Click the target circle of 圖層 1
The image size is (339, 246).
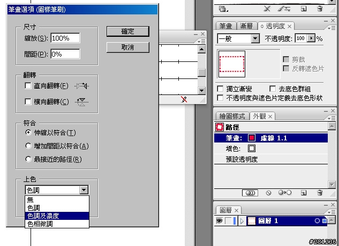tap(317, 221)
